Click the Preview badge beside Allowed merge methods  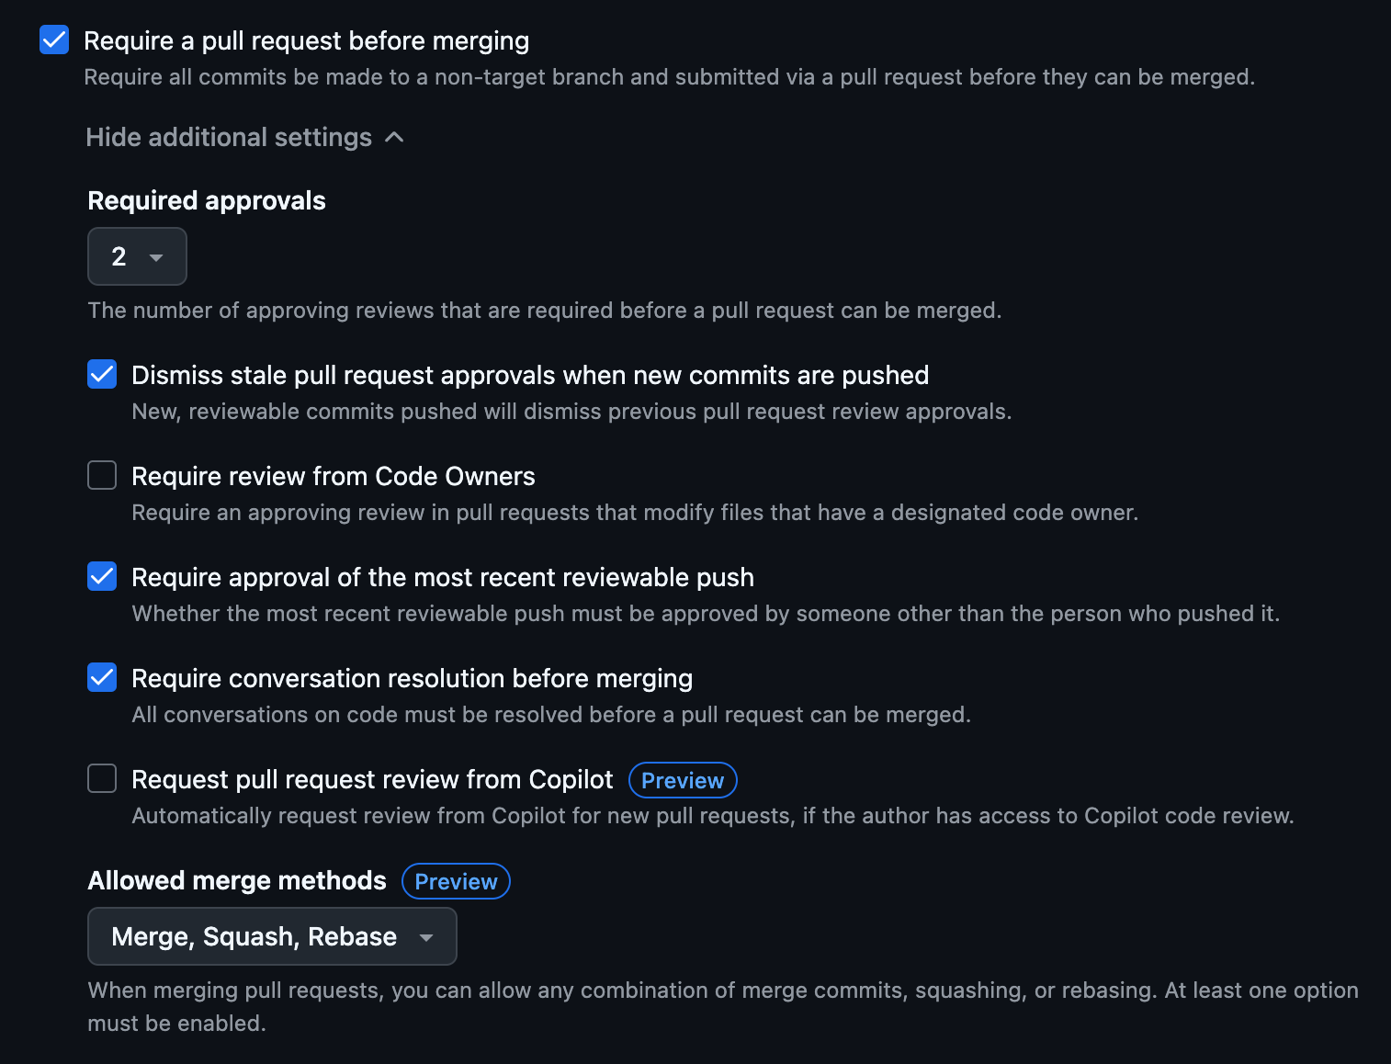pyautogui.click(x=456, y=881)
